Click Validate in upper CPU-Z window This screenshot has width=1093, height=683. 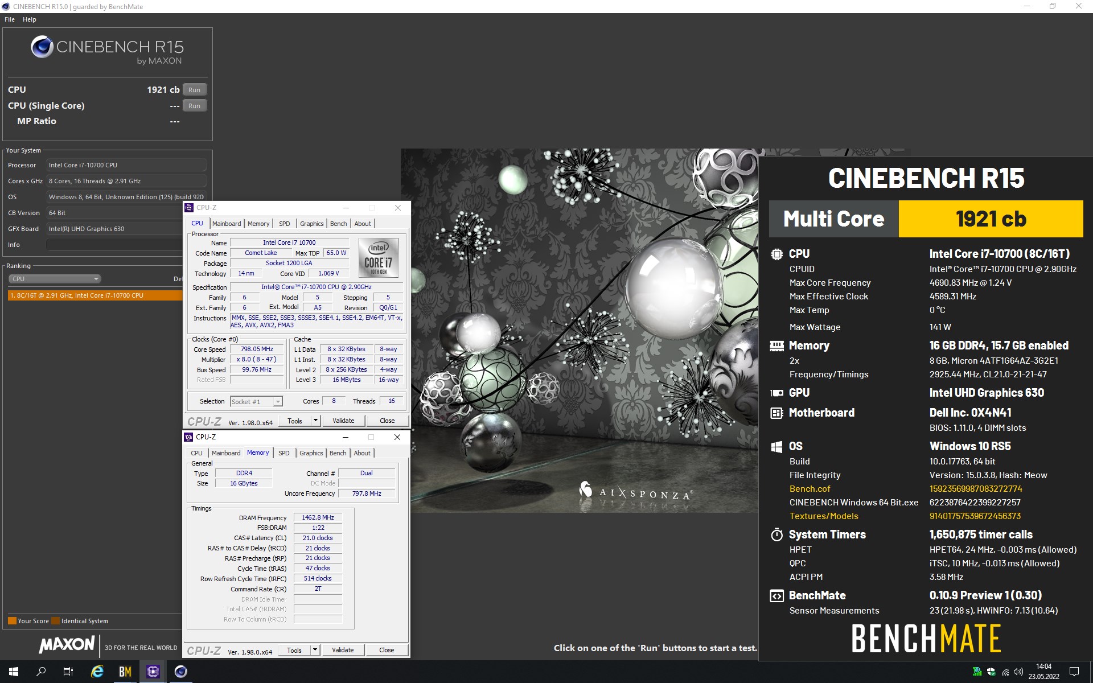click(343, 421)
